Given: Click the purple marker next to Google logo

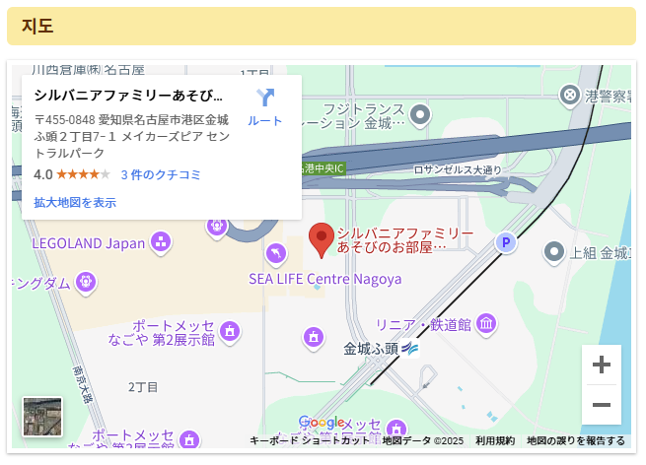Looking at the screenshot, I should tap(396, 430).
